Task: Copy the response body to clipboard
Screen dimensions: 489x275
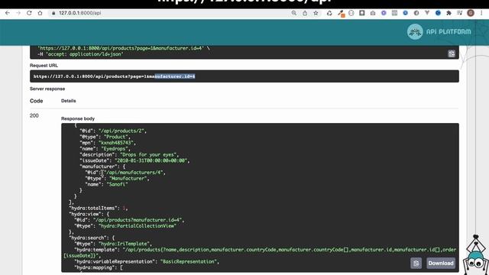Action: [x=416, y=263]
